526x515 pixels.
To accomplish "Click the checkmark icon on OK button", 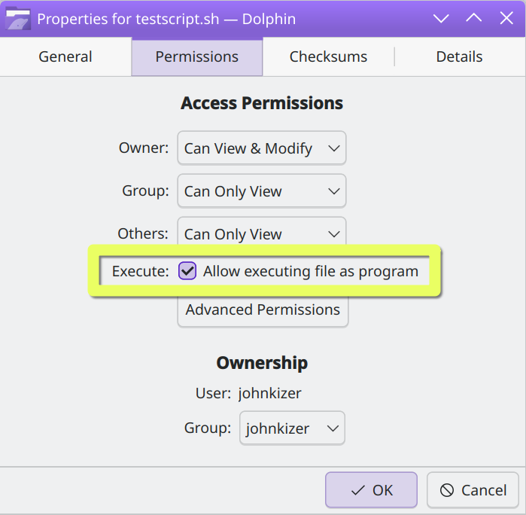I will point(357,490).
